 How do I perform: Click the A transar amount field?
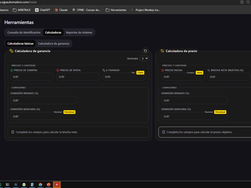pyautogui.click(x=124, y=77)
